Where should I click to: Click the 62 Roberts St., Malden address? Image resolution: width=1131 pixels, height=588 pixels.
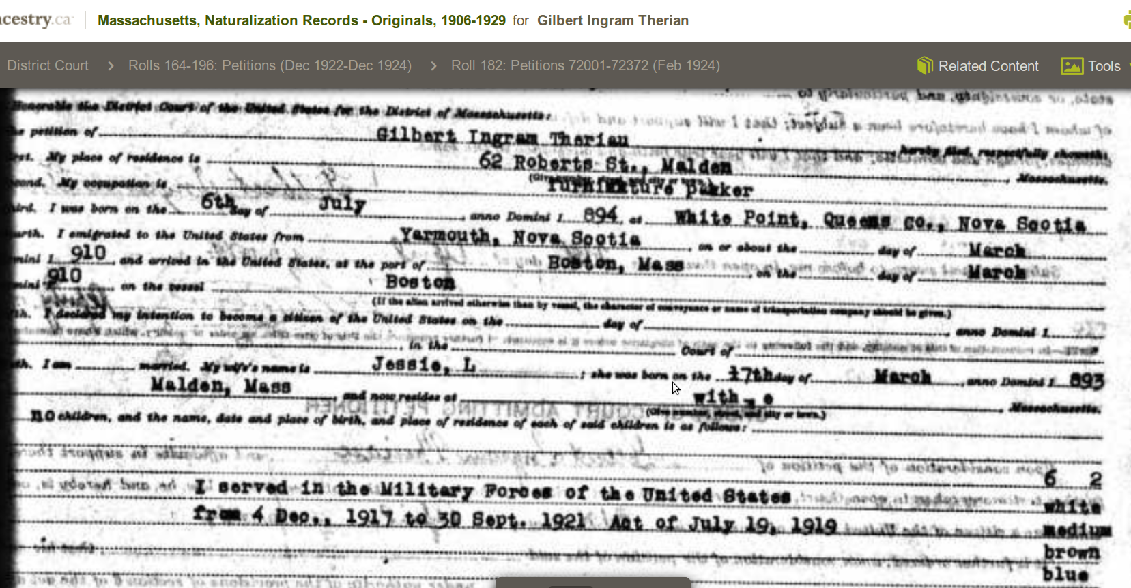click(605, 163)
